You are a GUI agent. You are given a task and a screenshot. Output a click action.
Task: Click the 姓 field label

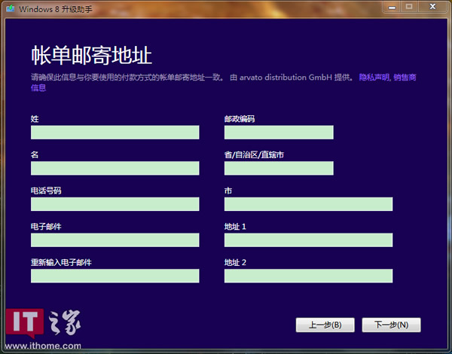pyautogui.click(x=35, y=119)
